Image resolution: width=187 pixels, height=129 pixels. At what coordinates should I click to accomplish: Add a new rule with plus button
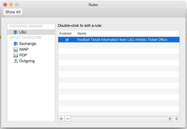coord(61,119)
